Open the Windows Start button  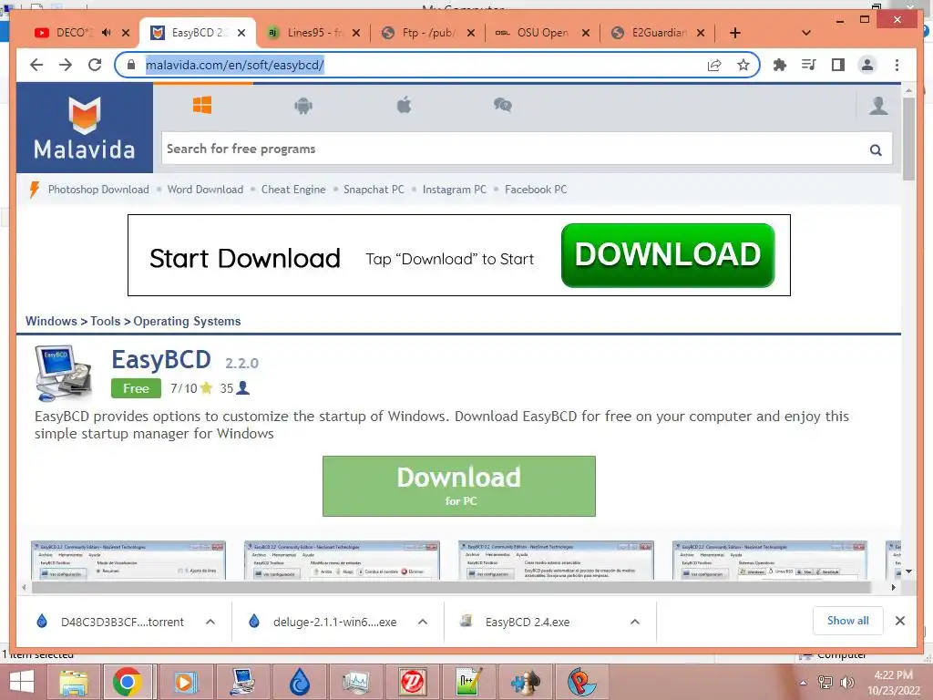click(x=22, y=682)
